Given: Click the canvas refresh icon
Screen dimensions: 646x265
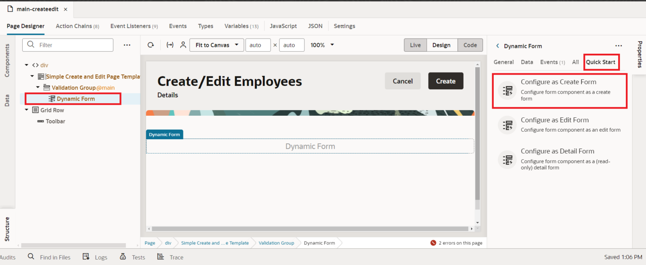Looking at the screenshot, I should 151,45.
